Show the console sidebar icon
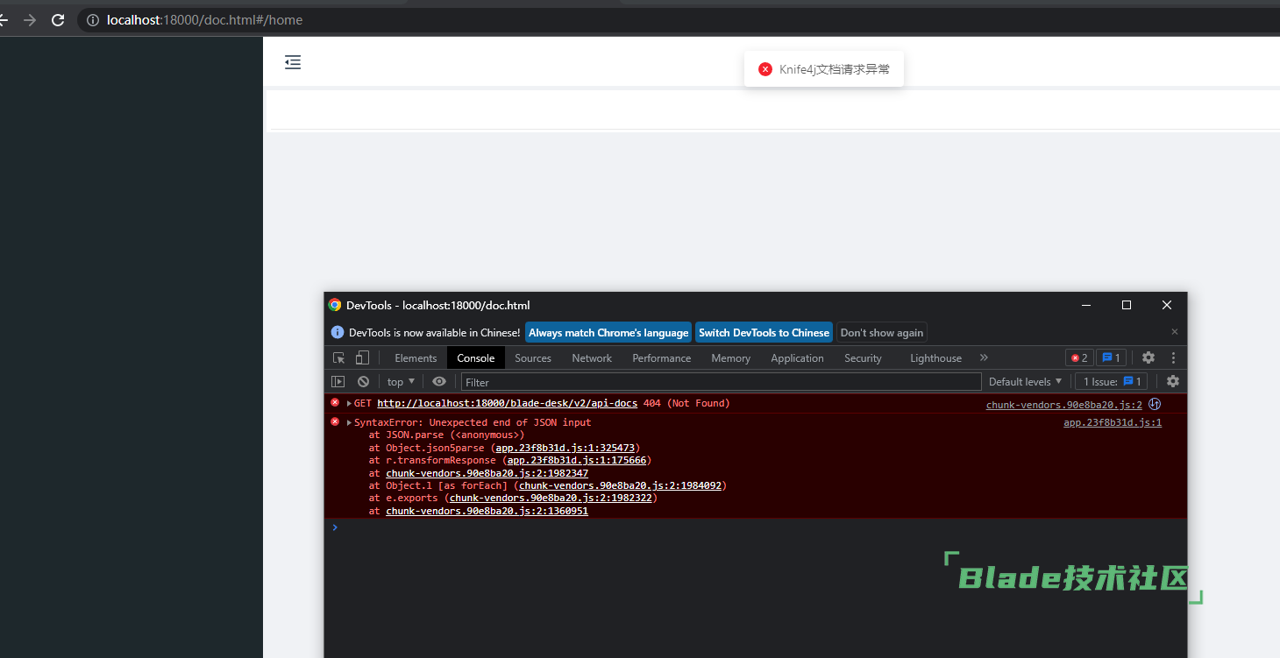 tap(338, 381)
